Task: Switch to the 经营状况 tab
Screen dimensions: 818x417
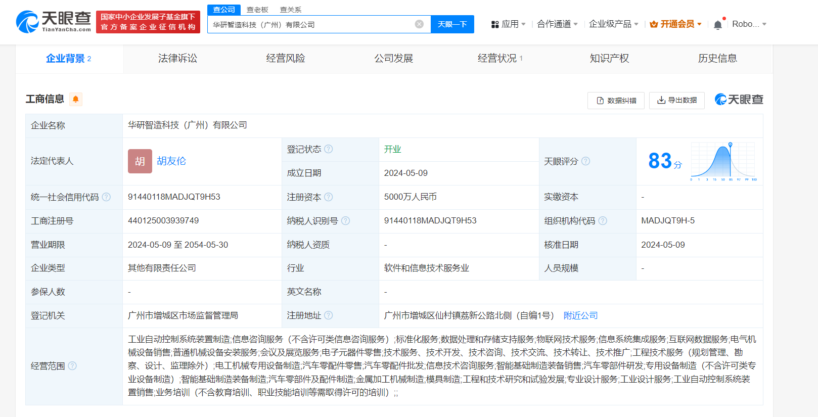Action: pos(500,59)
